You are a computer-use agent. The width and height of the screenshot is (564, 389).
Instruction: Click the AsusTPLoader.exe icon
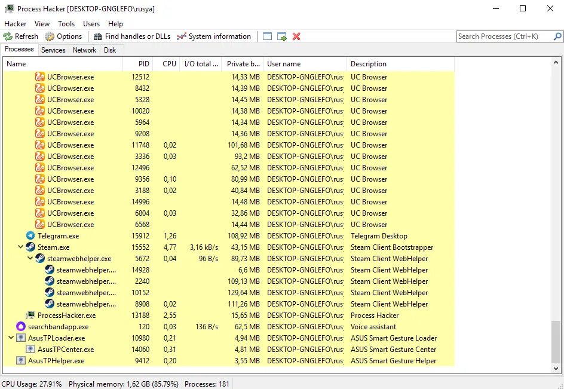[x=21, y=338]
